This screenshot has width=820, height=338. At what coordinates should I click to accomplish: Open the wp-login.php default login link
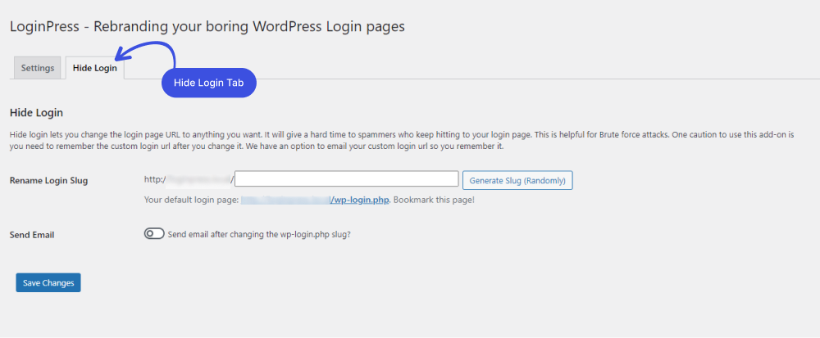(x=316, y=200)
